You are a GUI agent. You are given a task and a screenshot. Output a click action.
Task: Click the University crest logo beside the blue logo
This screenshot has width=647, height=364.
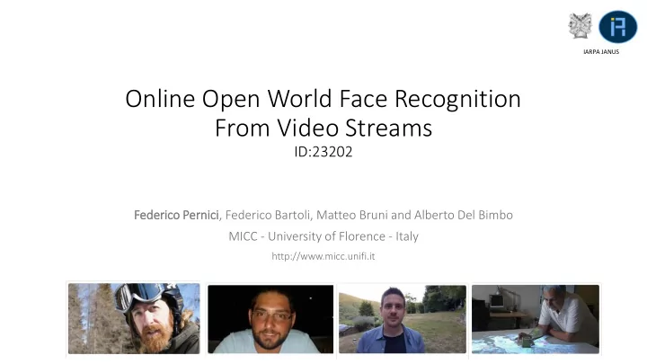581,25
